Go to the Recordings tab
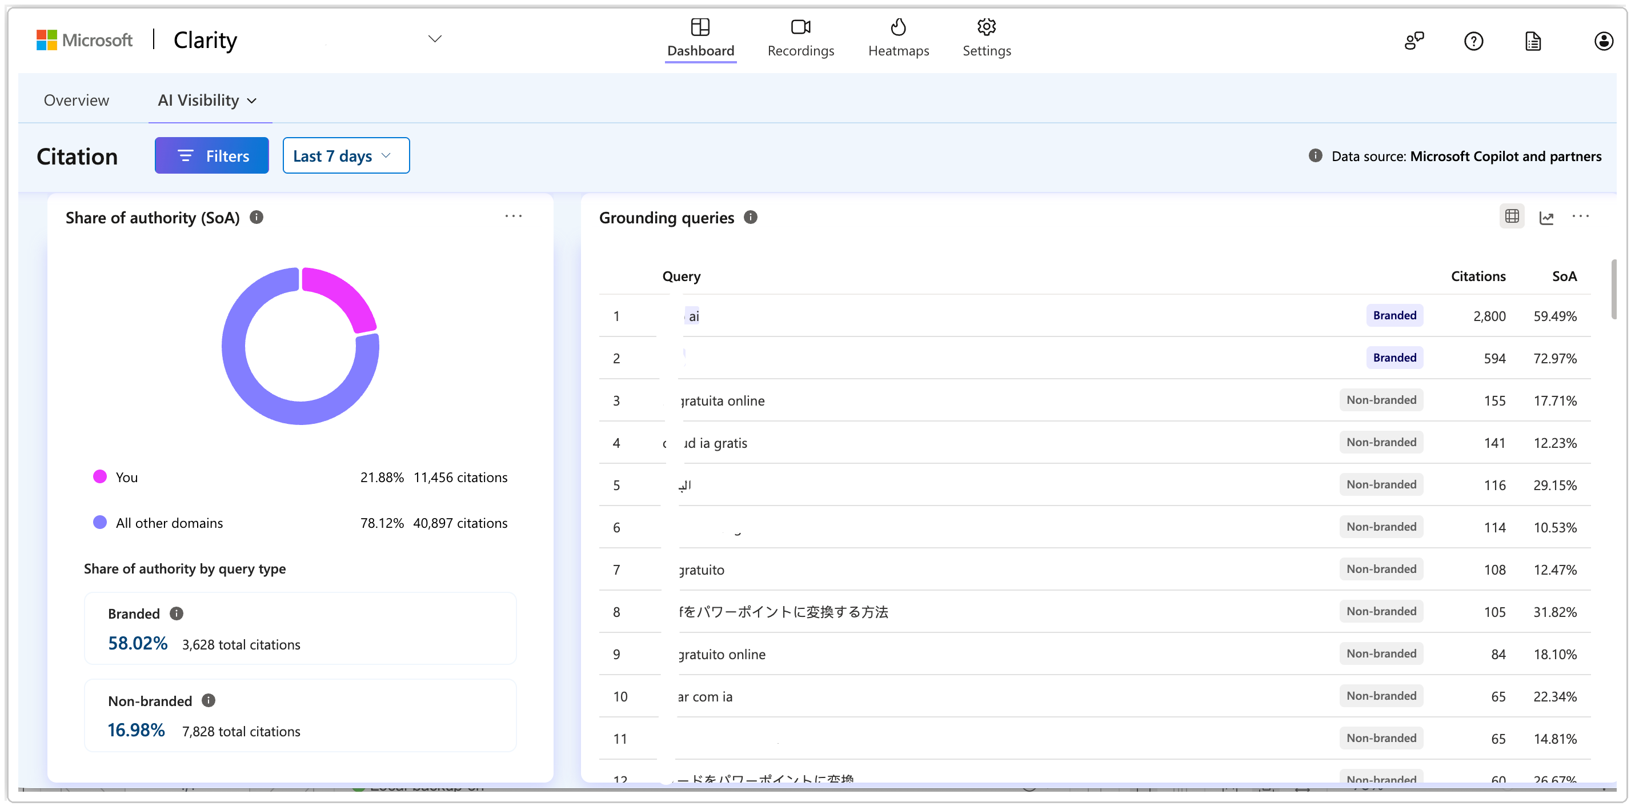The height and width of the screenshot is (810, 1635). click(x=800, y=38)
